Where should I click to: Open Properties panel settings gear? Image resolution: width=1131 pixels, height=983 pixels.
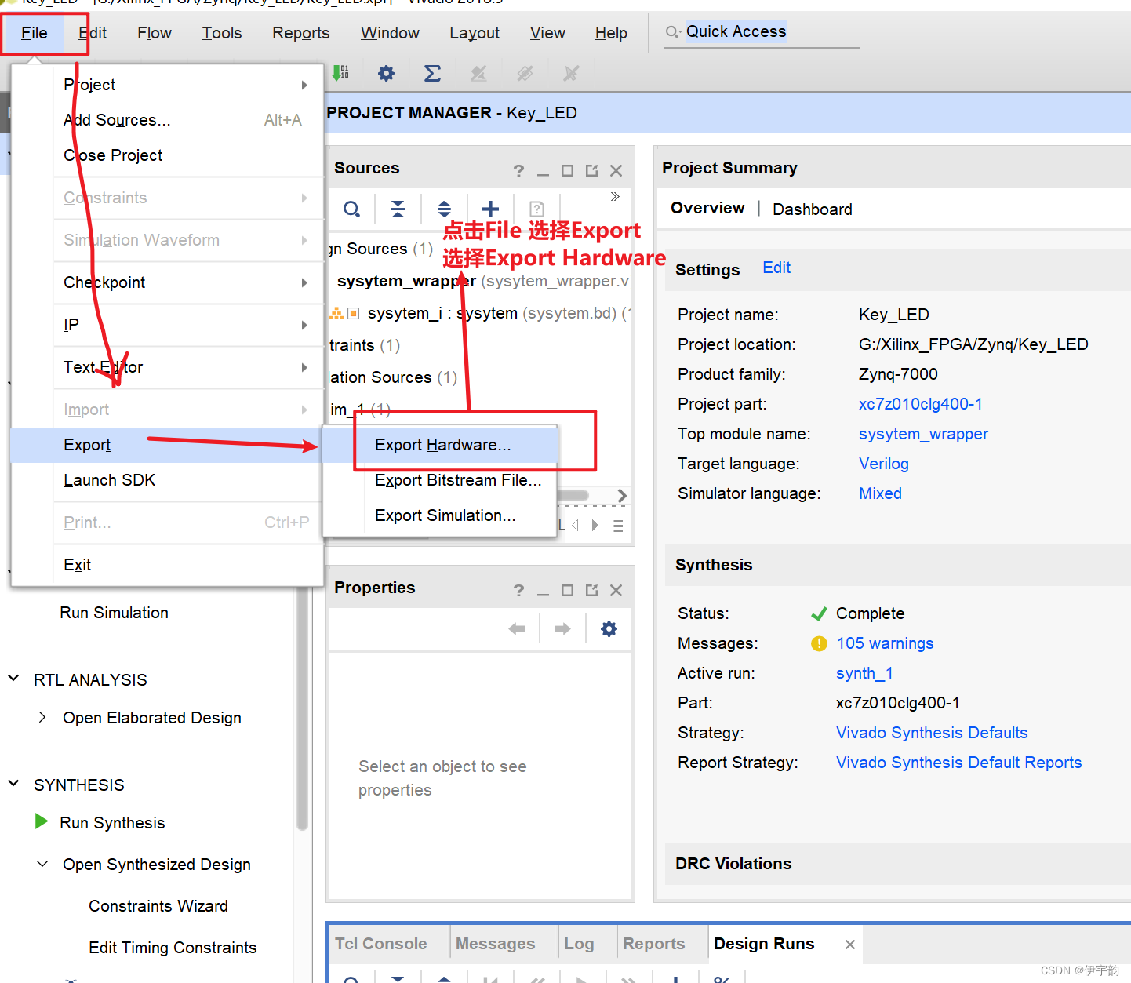coord(609,629)
